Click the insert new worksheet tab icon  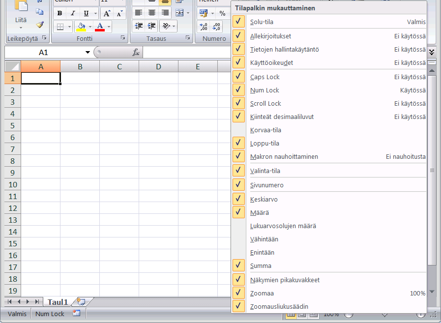pos(81,302)
